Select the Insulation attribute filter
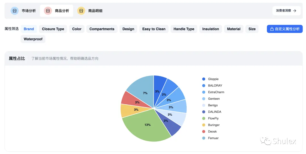This screenshot has width=306, height=154. tap(211, 29)
